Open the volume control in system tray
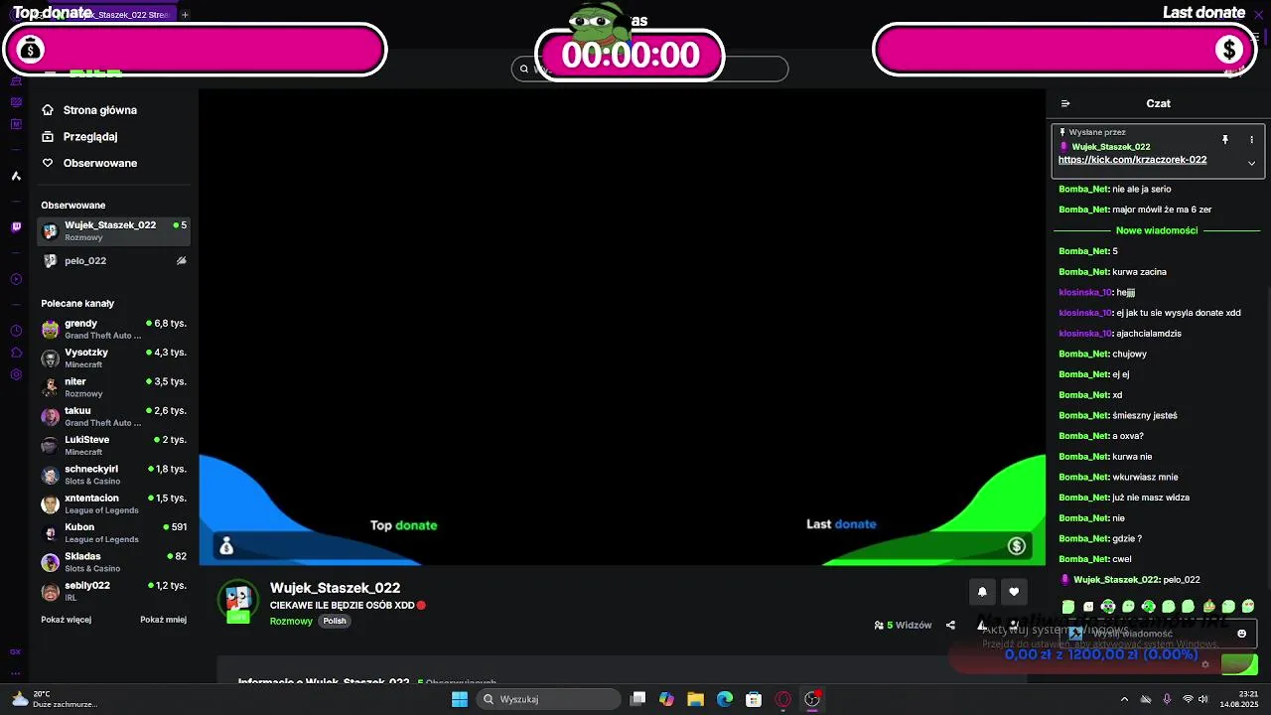The width and height of the screenshot is (1271, 715). 1202,699
